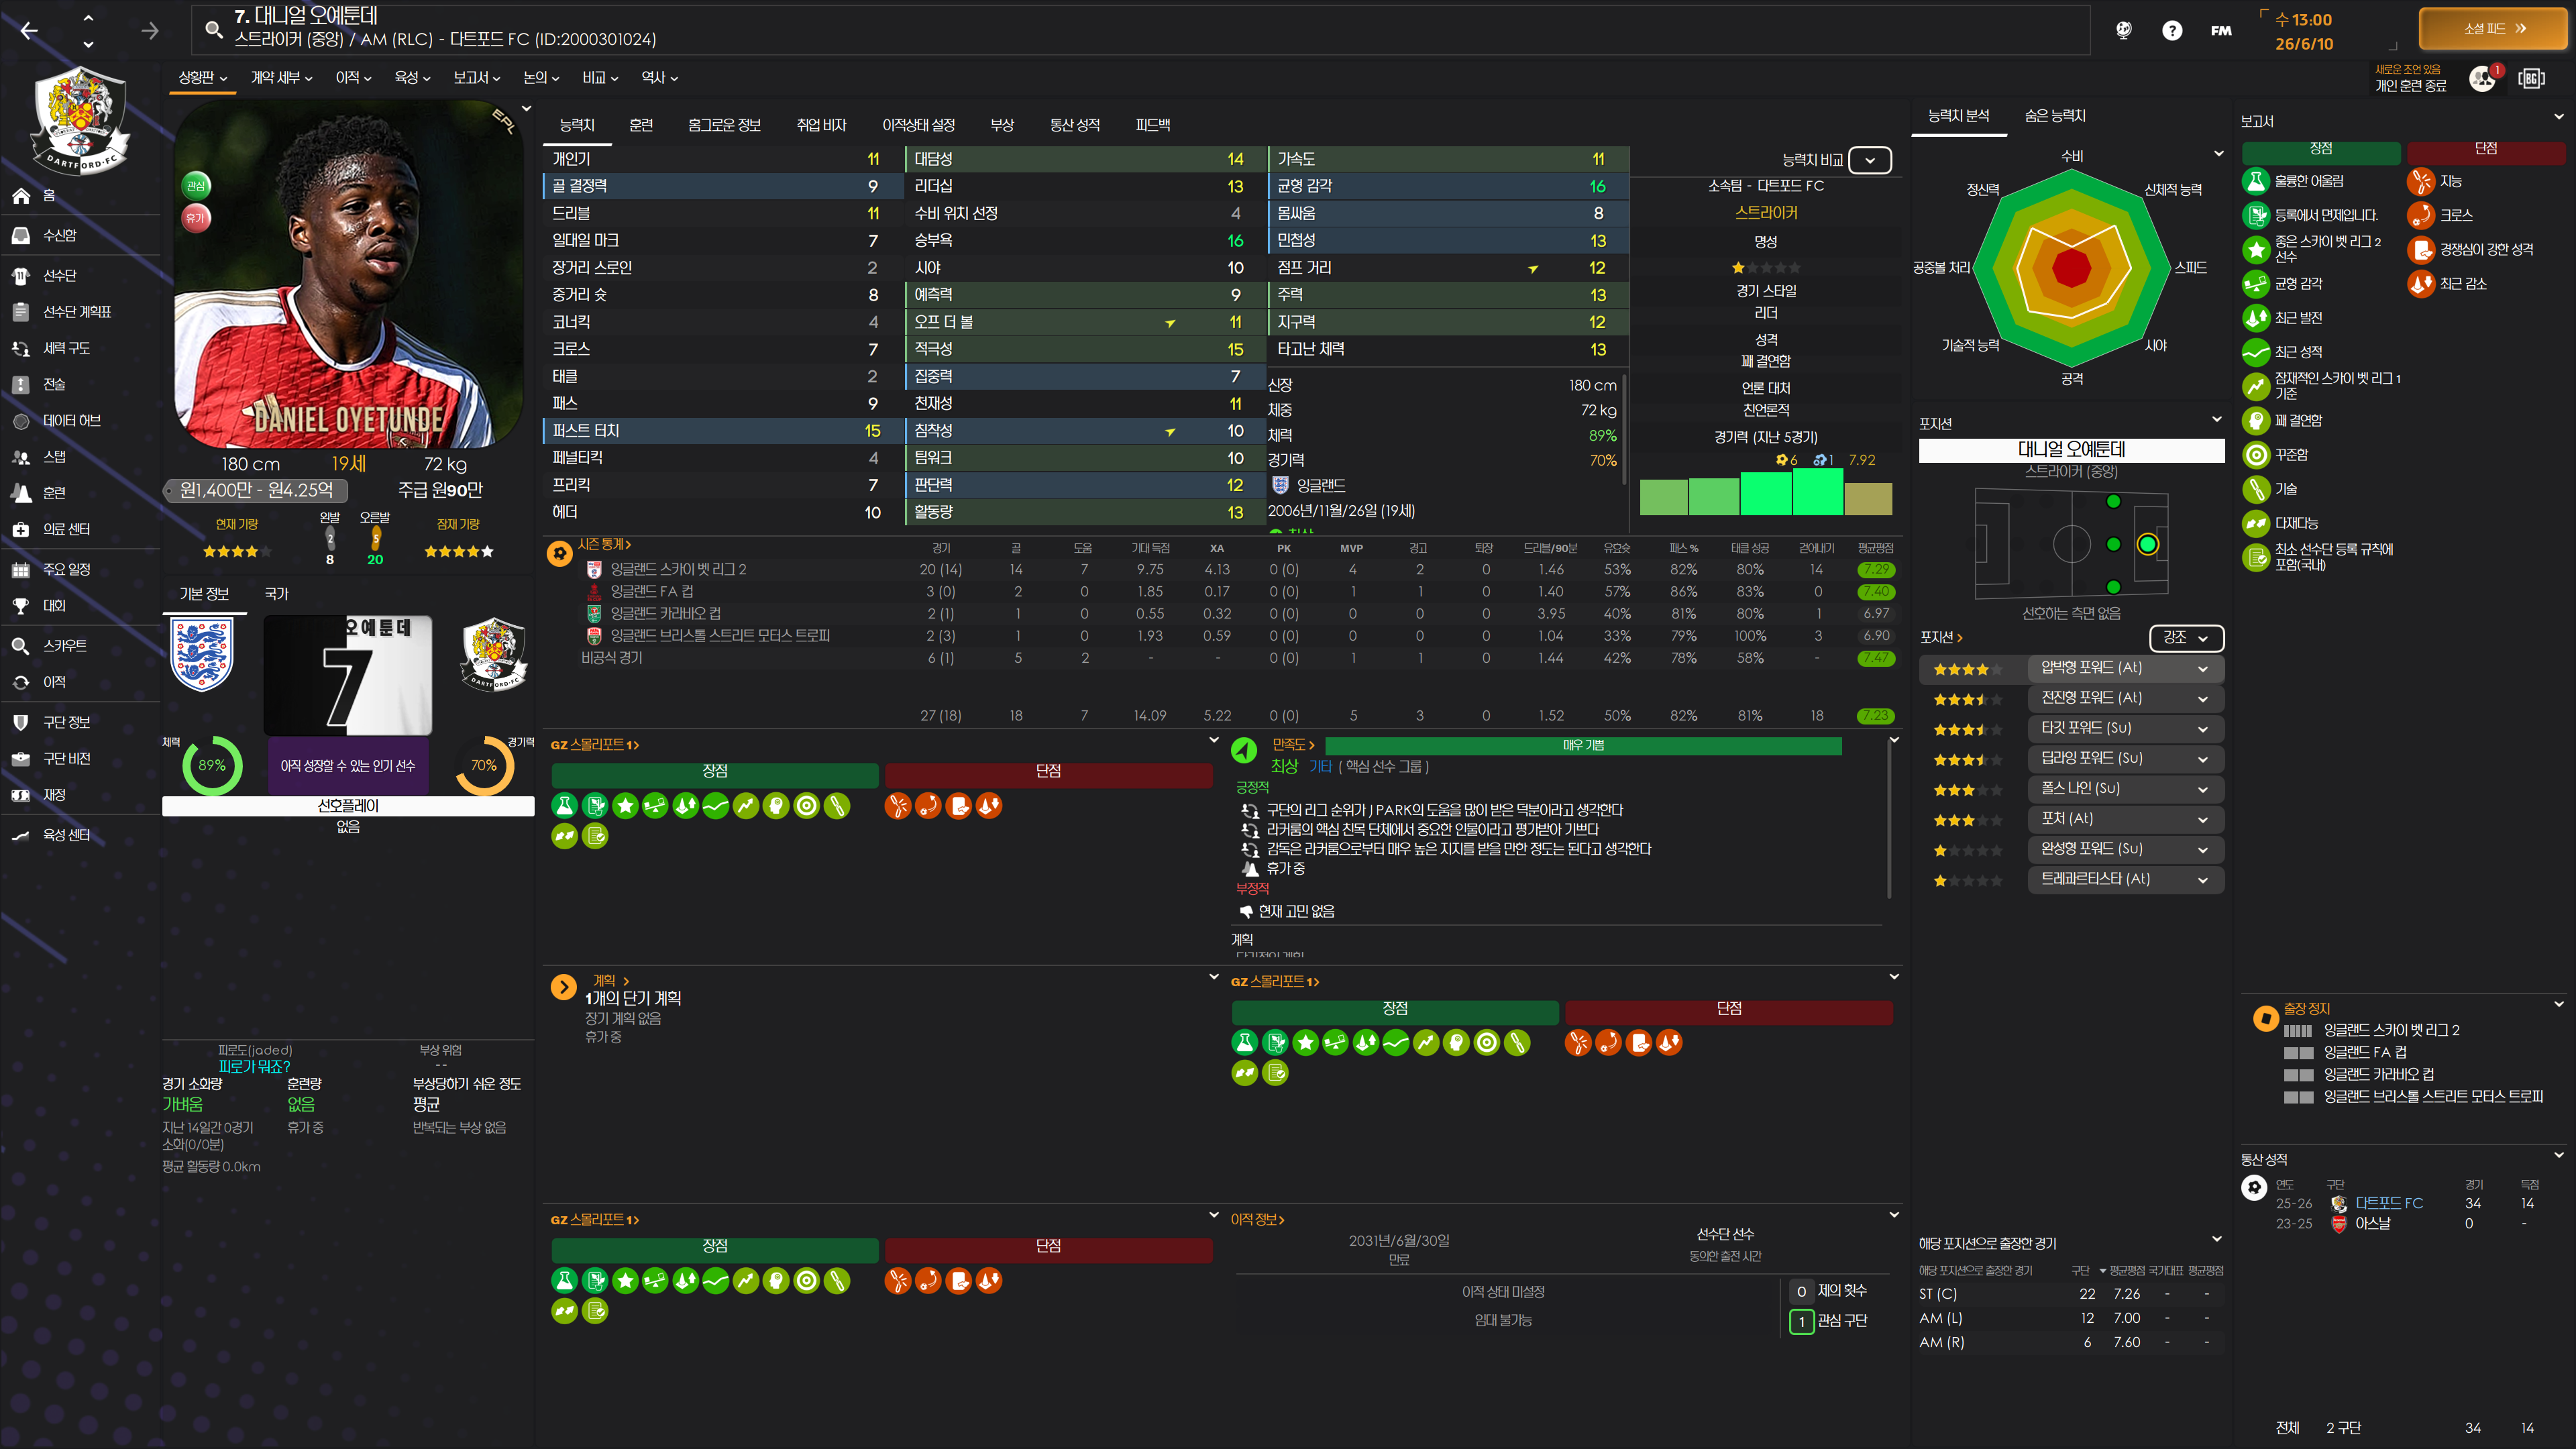The image size is (2576, 1449).
Task: Go to 수신함 inbox in sidebar
Action: tap(59, 235)
